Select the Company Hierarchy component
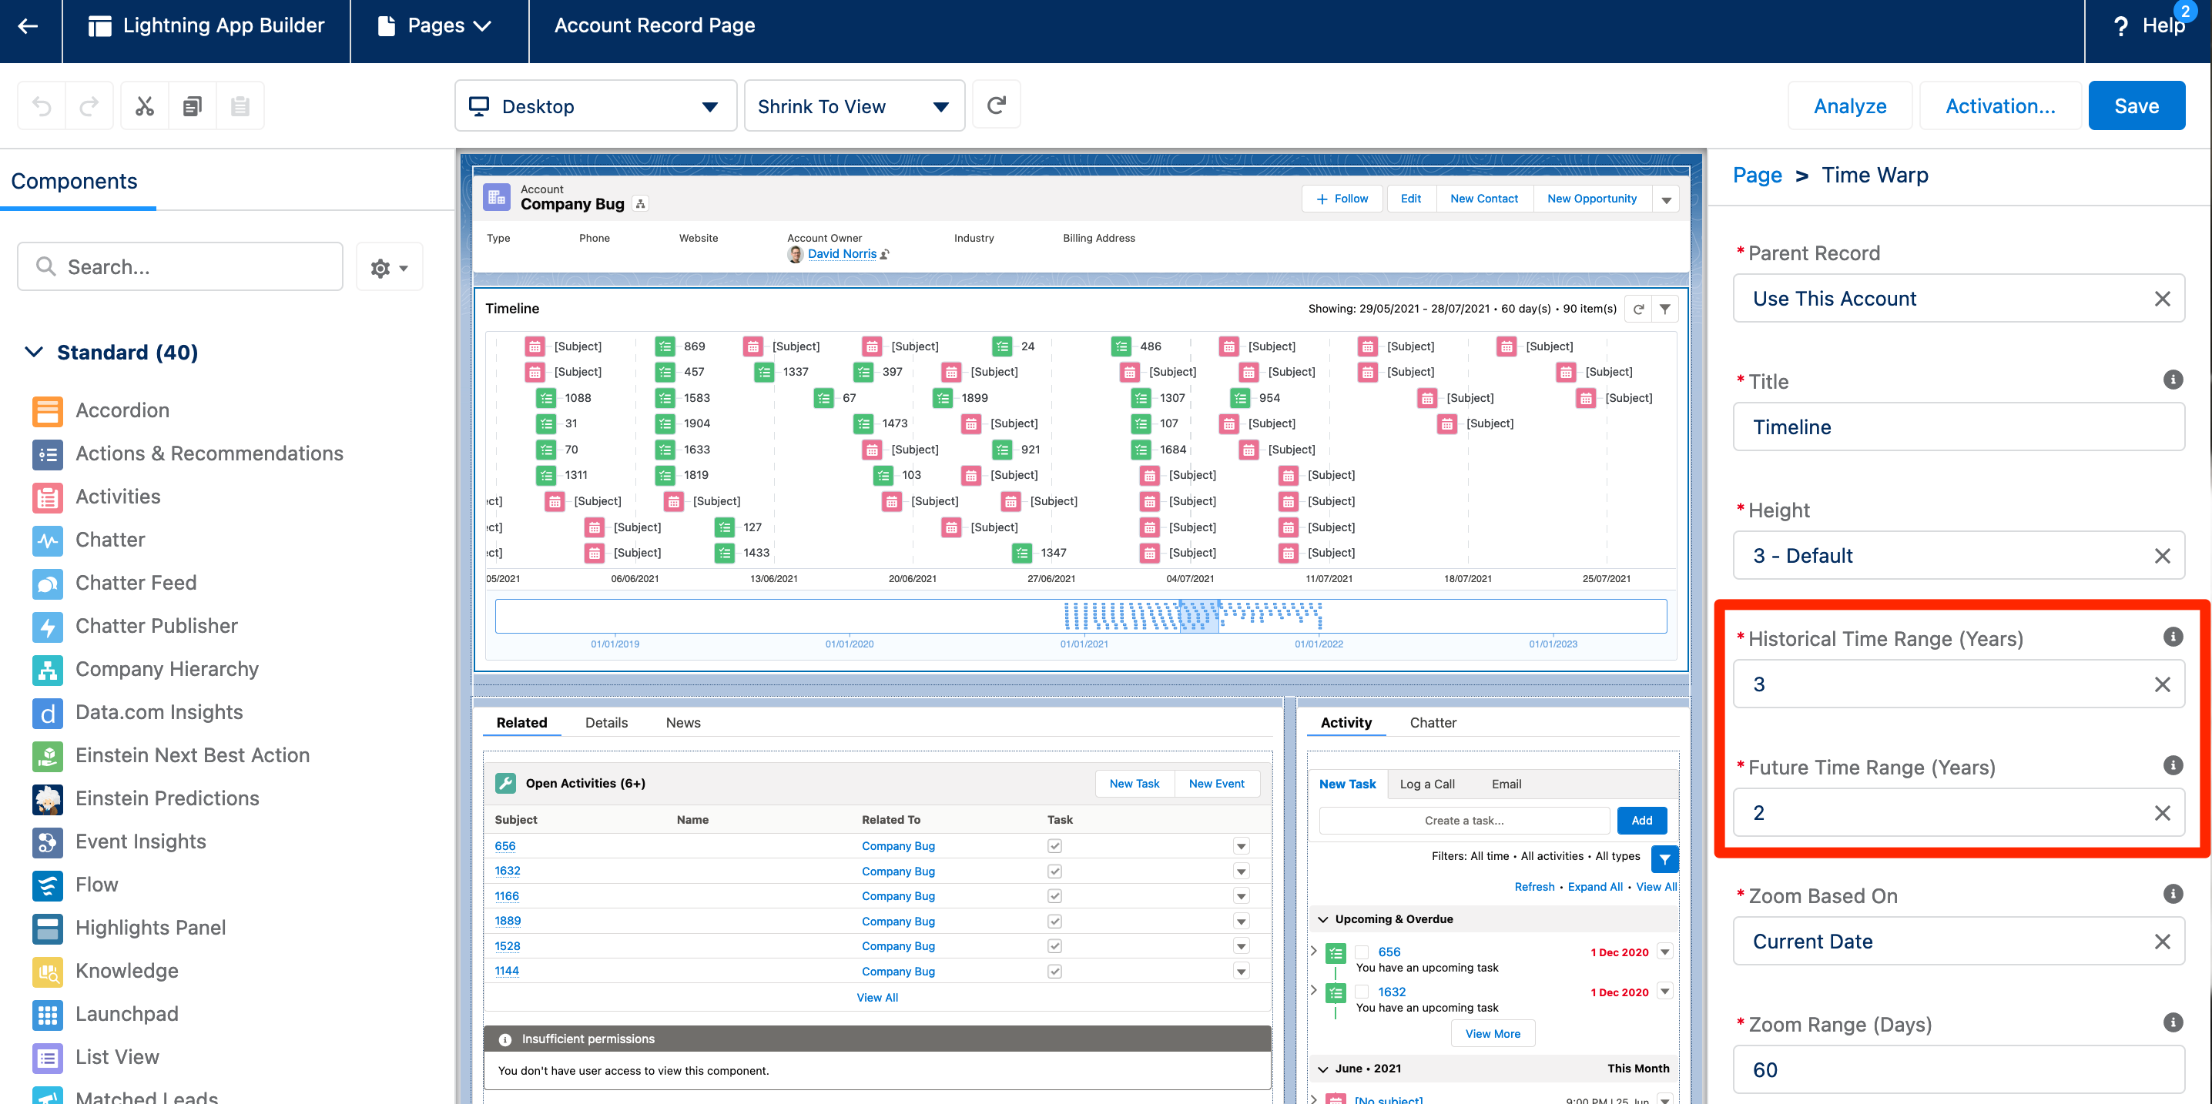The height and width of the screenshot is (1104, 2212). tap(166, 669)
